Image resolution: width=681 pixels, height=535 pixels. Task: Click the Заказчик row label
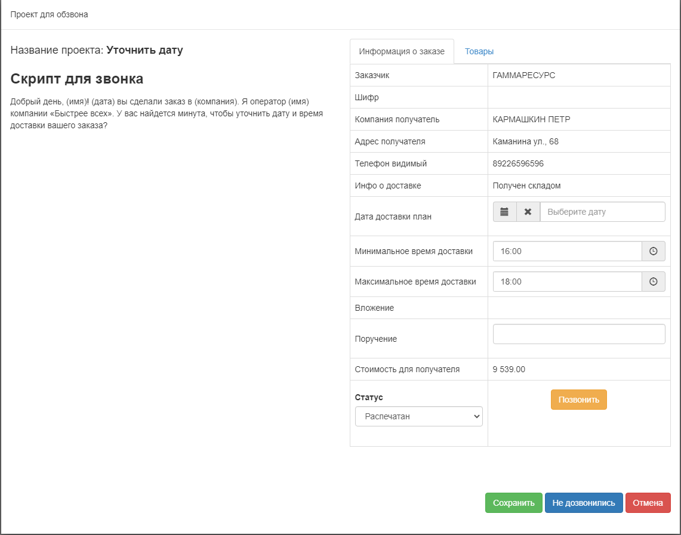point(372,75)
